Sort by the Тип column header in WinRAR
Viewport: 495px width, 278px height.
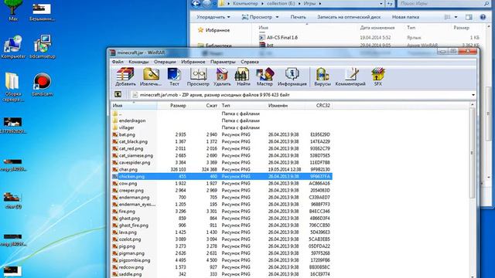tap(243, 106)
